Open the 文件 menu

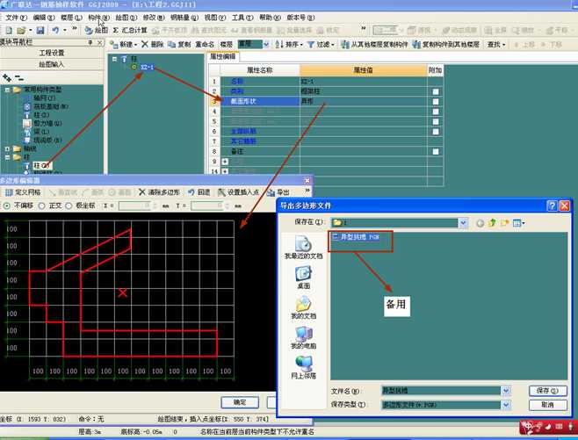click(16, 18)
